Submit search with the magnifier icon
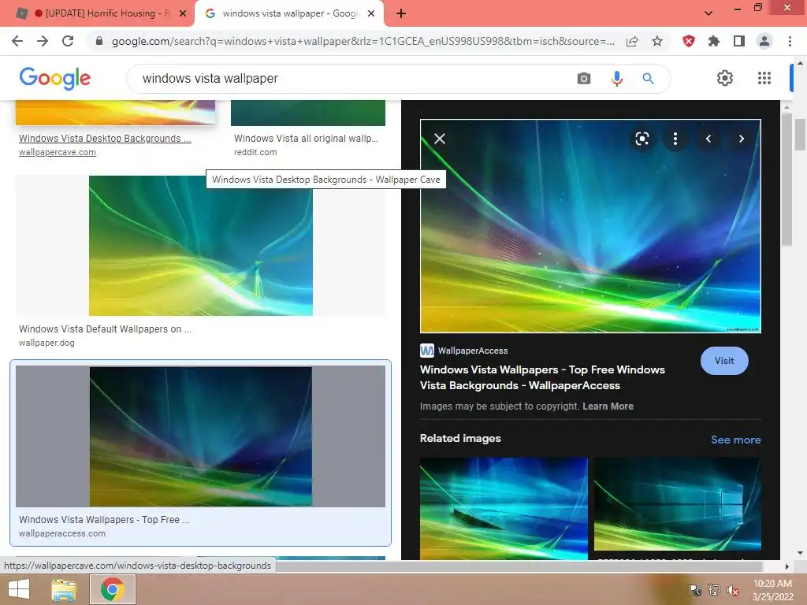Image resolution: width=807 pixels, height=605 pixels. [648, 78]
